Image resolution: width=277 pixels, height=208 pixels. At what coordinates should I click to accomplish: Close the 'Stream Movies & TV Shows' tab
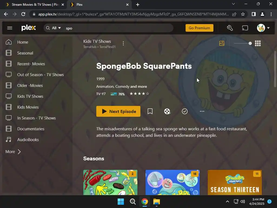pos(63,5)
